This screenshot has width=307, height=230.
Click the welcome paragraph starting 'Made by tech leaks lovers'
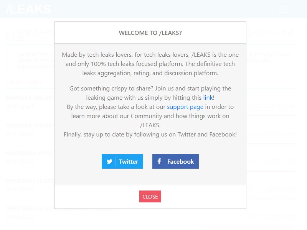click(x=150, y=64)
